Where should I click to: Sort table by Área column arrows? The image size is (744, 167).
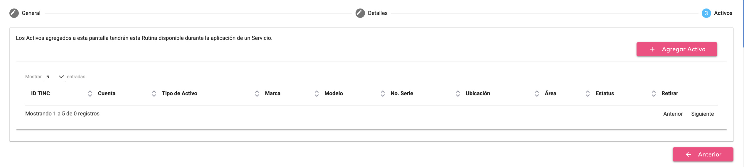588,93
